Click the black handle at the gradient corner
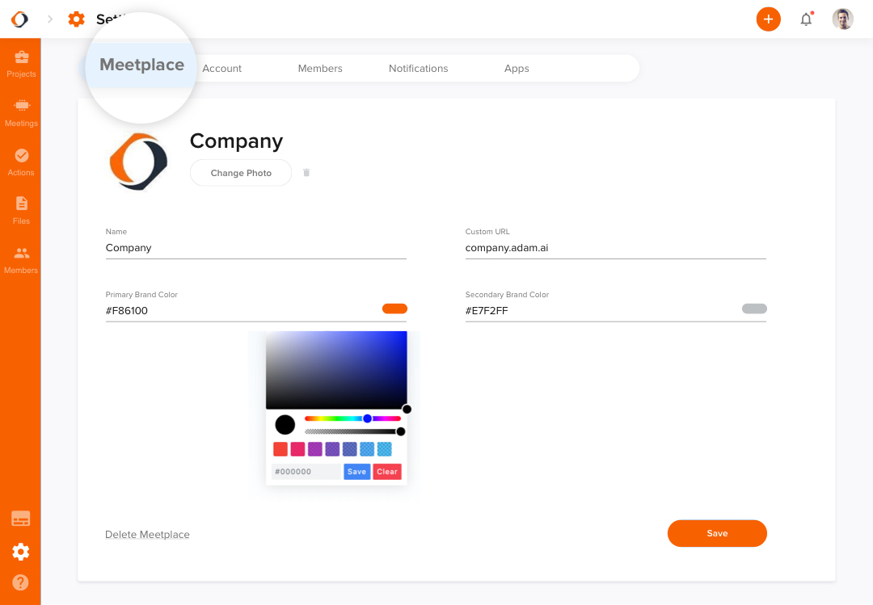 point(407,409)
